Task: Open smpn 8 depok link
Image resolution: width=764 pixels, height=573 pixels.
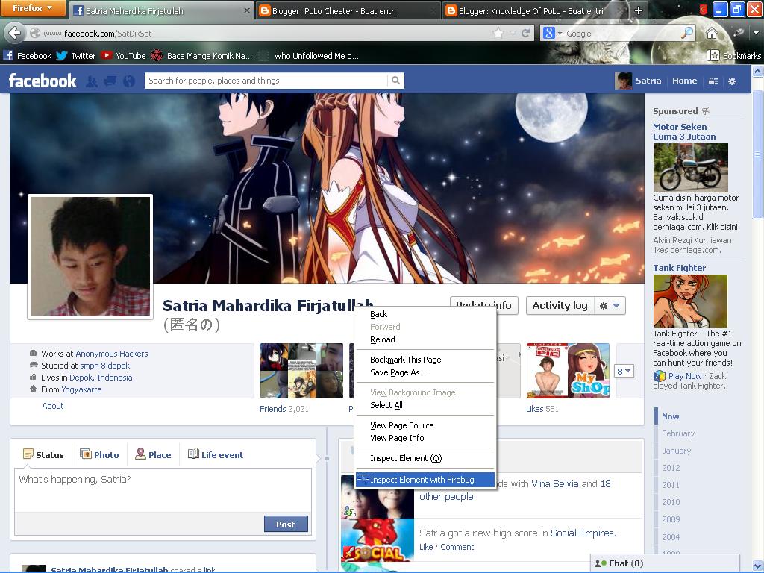Action: 104,366
